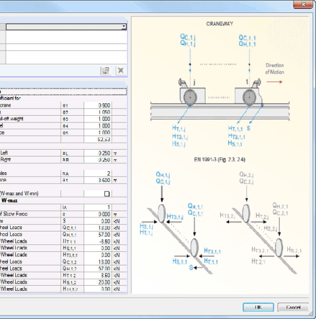Toggle the W-max and W-min checkbox

coord(107,194)
